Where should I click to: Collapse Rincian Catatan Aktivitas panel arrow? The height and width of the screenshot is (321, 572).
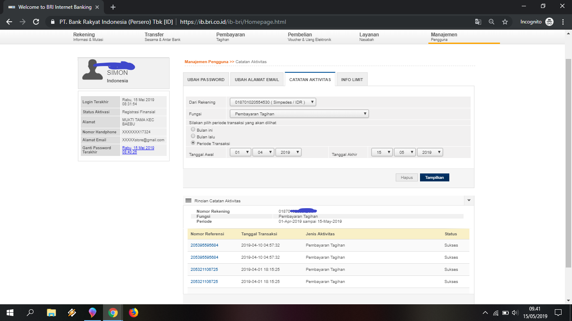pos(469,201)
